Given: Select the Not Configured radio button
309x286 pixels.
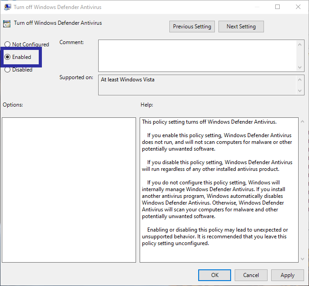Looking at the screenshot, I should pos(8,44).
